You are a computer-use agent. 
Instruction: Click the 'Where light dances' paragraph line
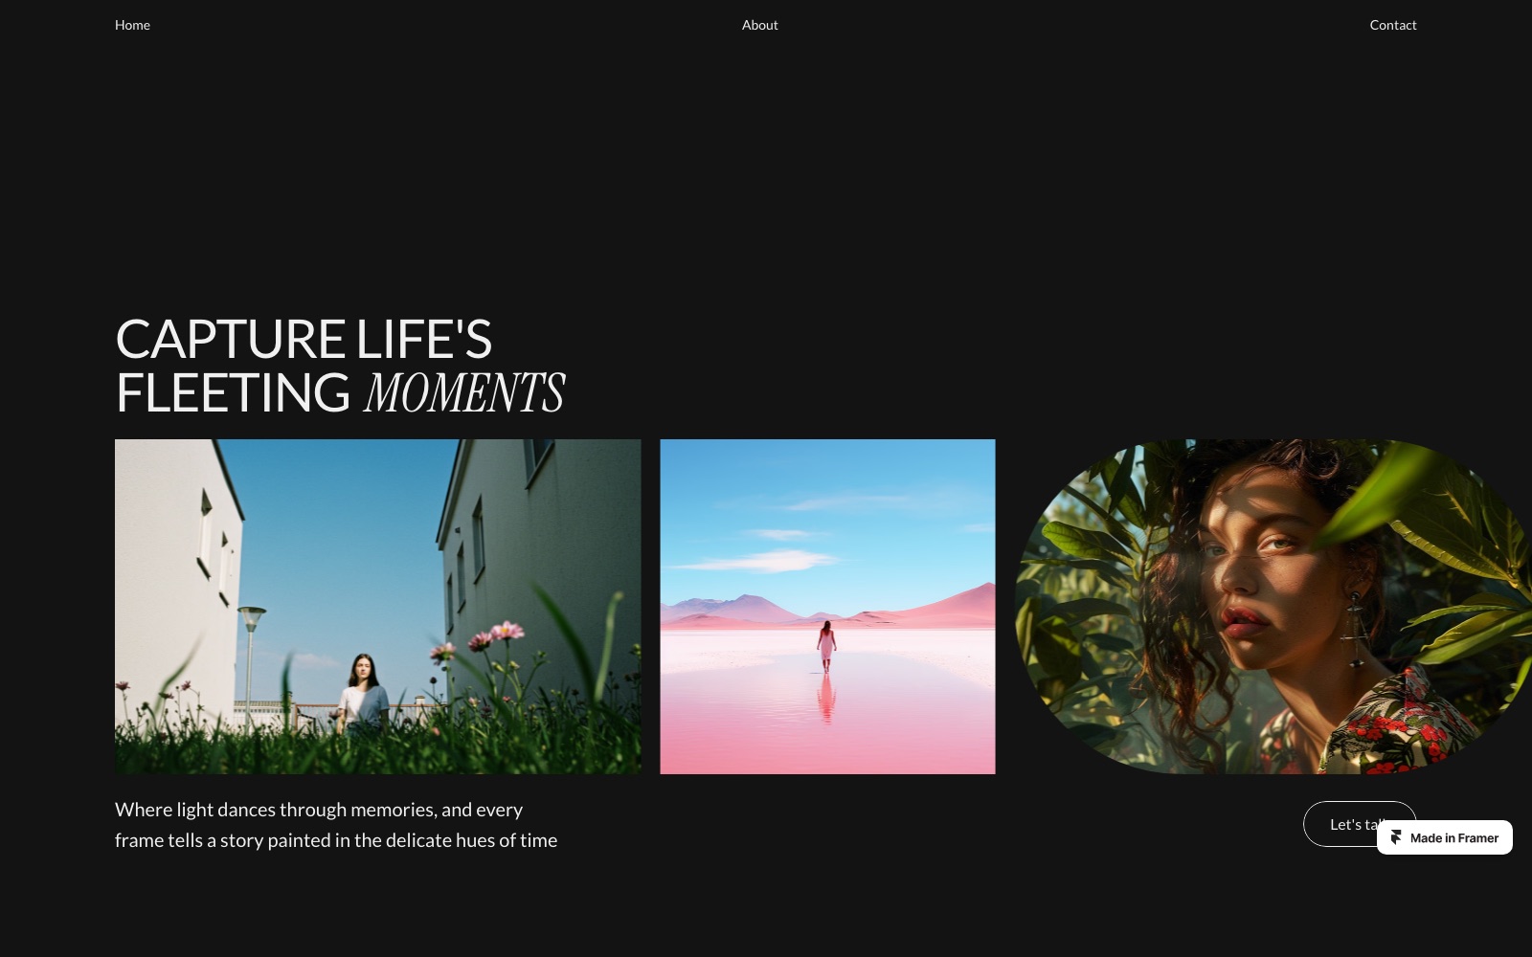click(x=319, y=810)
